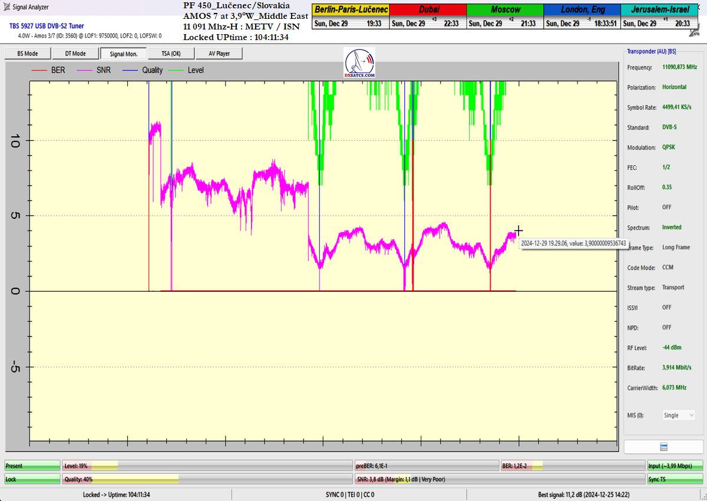
Task: Click the crosshair cursor marker on graph
Action: point(518,230)
